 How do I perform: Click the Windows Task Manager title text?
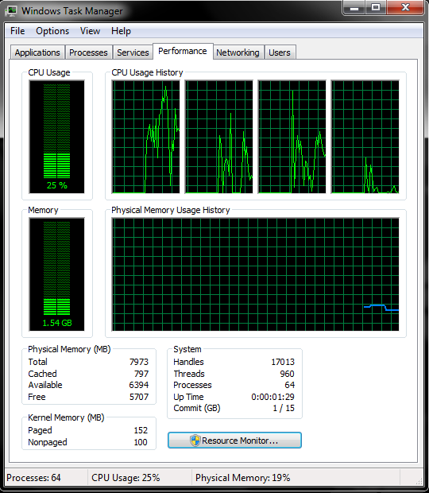point(72,11)
